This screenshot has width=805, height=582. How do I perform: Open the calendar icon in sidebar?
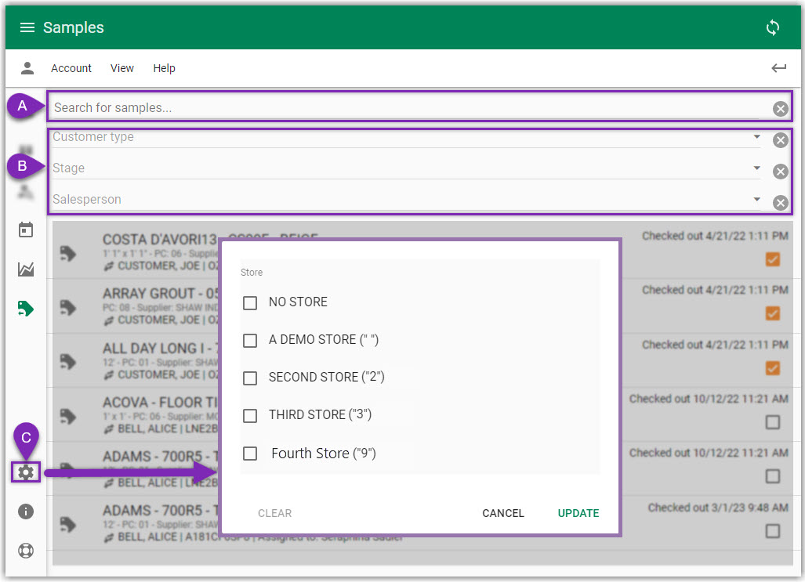[26, 230]
